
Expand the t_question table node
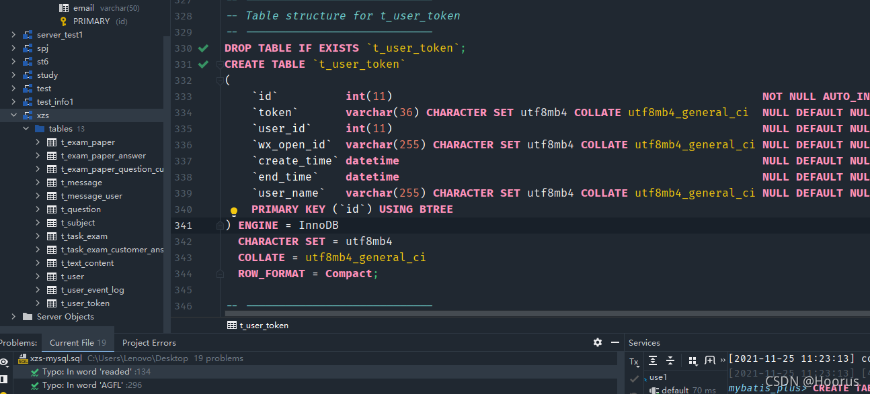coord(38,209)
